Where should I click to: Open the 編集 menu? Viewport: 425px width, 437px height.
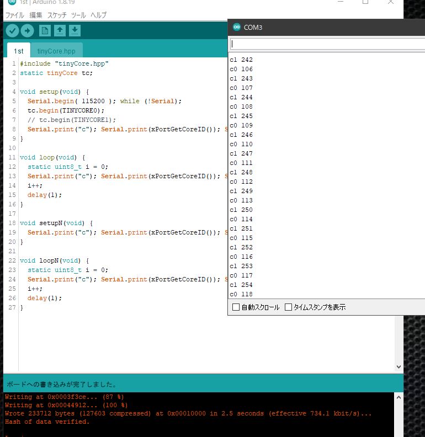(35, 15)
